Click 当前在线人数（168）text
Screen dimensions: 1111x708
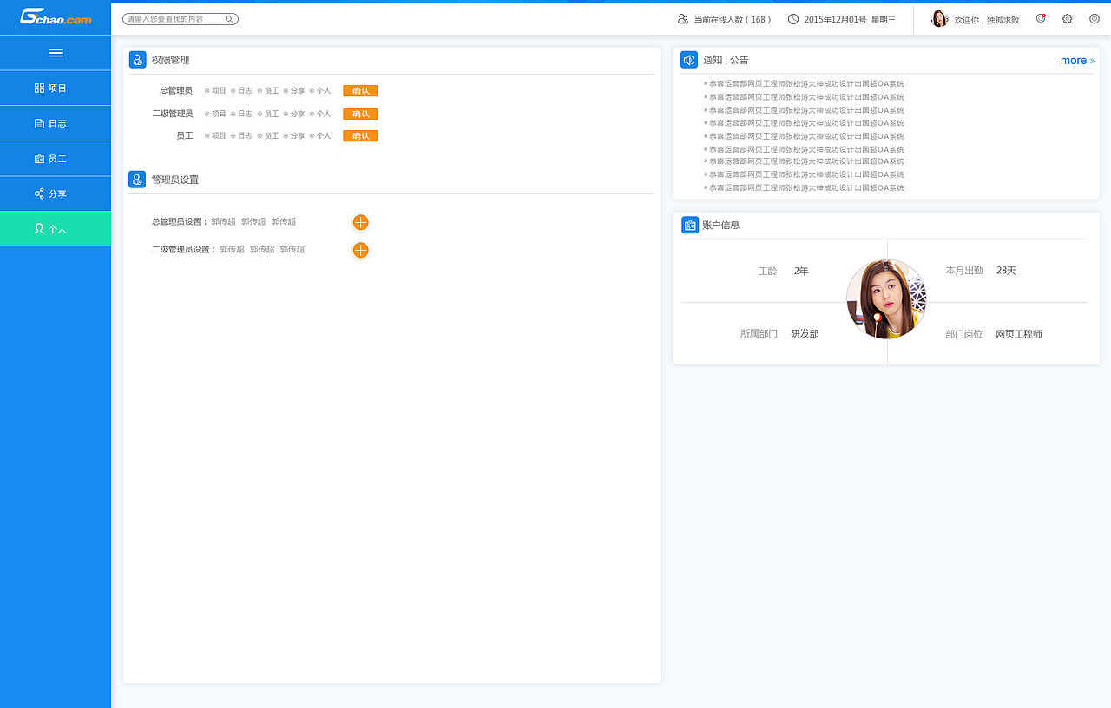[733, 19]
